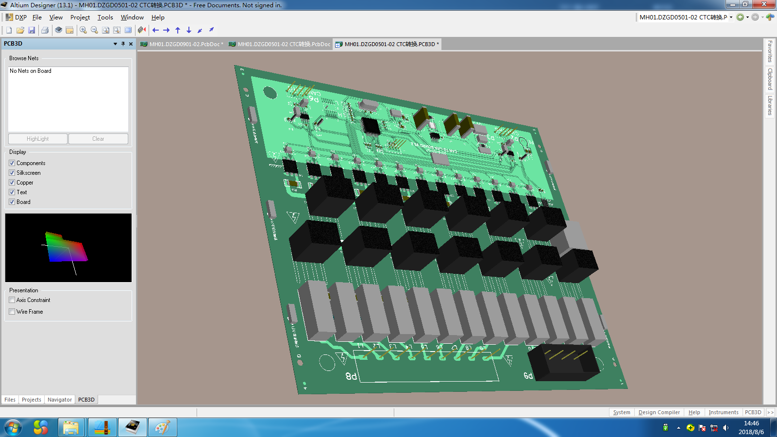The image size is (777, 437).
Task: Expand the status bar panel overflow arrows
Action: [770, 412]
